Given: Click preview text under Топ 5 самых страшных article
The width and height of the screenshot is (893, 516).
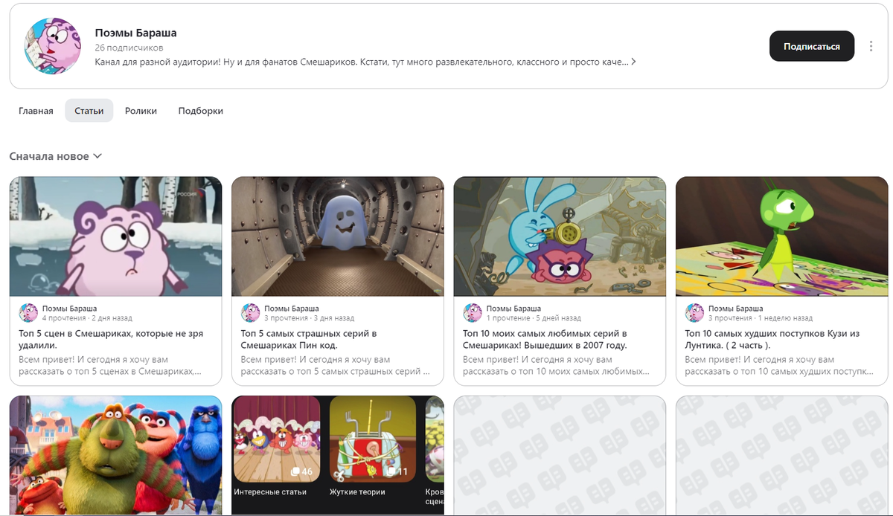Looking at the screenshot, I should pyautogui.click(x=336, y=366).
